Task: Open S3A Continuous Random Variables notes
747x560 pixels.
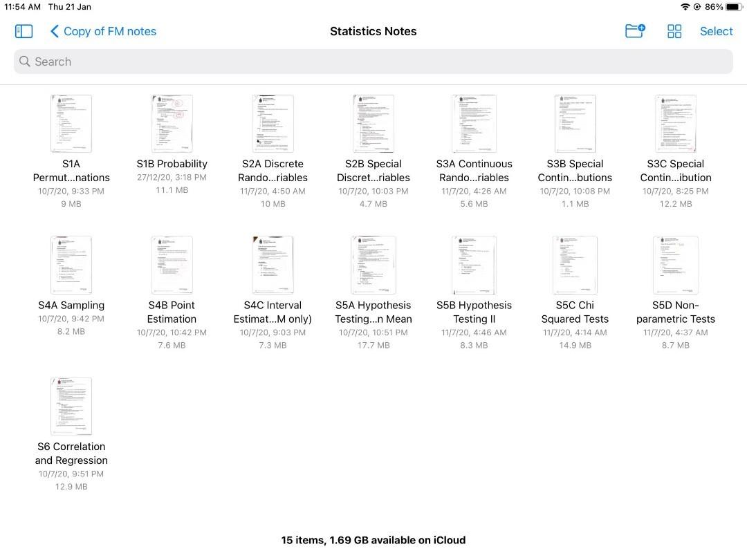Action: point(474,124)
